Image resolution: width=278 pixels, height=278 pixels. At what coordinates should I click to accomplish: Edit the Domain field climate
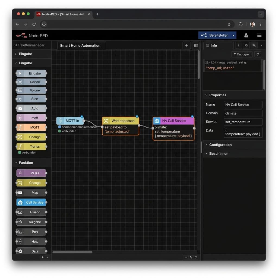243,113
